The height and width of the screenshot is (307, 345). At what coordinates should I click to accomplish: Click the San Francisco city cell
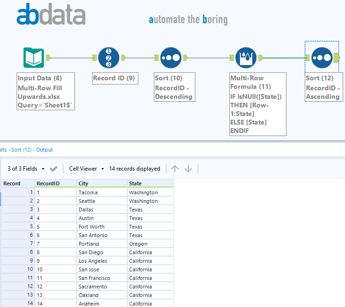coord(102,278)
